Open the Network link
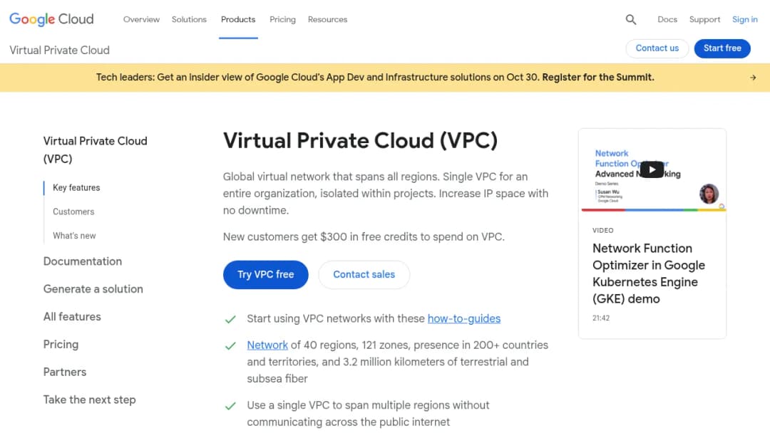This screenshot has height=433, width=770. pos(267,345)
